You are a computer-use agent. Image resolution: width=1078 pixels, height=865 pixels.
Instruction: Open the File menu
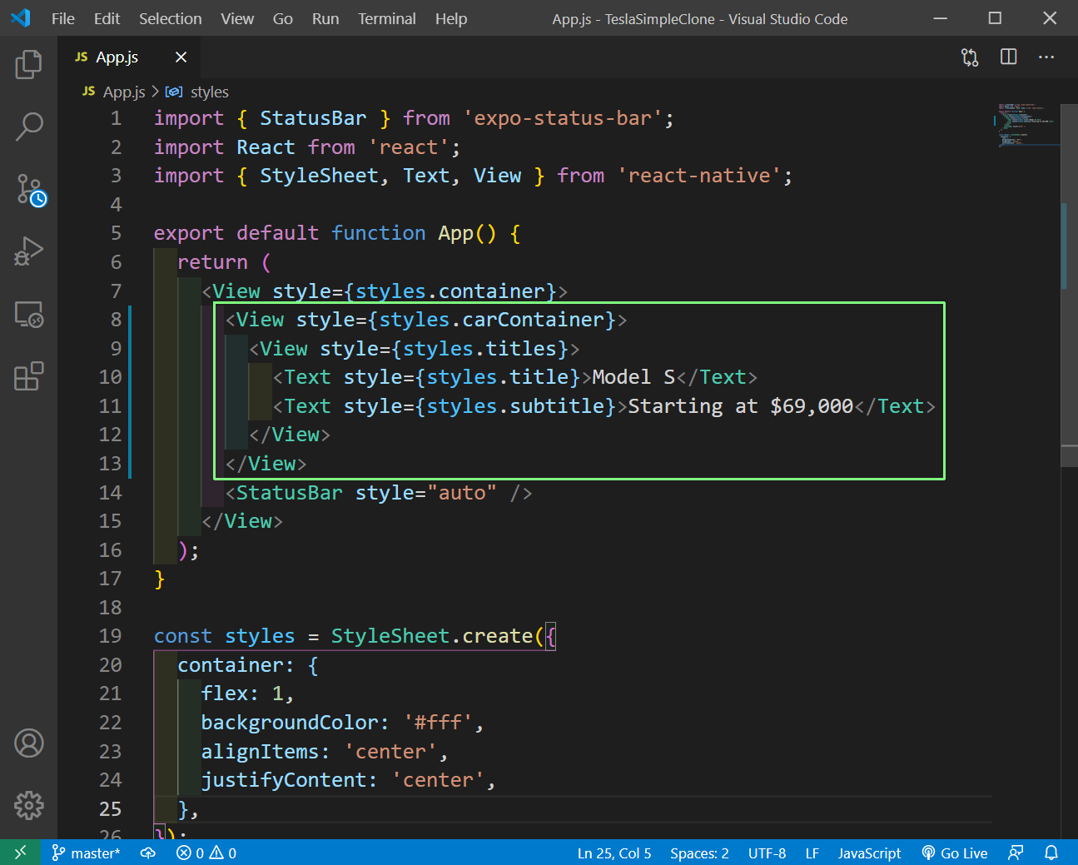63,18
